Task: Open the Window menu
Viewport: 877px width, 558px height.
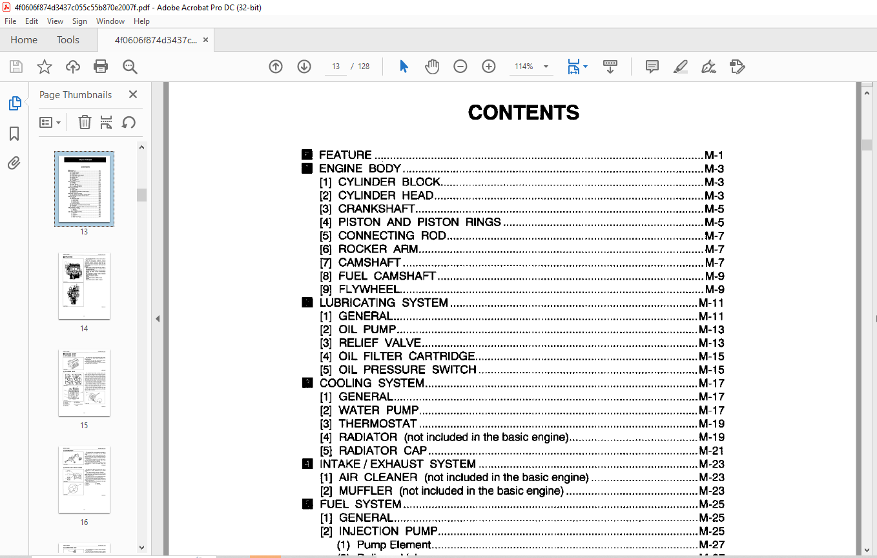Action: click(x=110, y=21)
